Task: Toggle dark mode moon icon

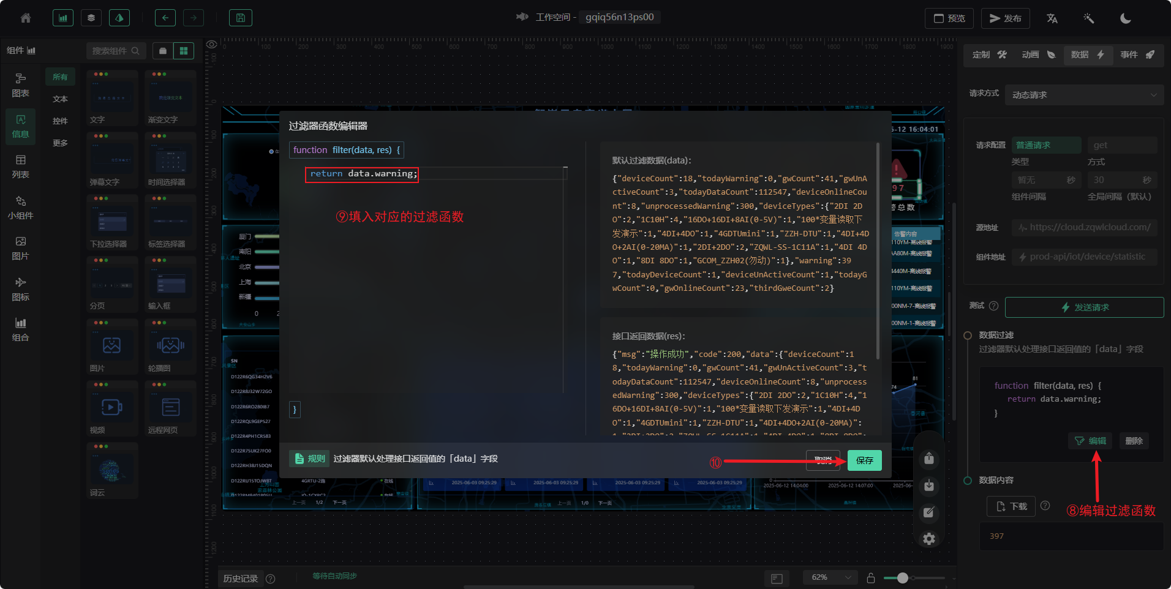Action: (x=1125, y=18)
